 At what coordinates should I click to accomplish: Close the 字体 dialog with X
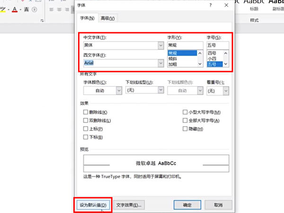[226, 5]
